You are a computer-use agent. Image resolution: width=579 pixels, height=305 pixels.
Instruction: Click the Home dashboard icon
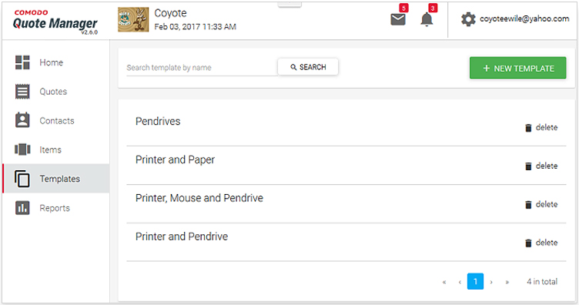coord(22,62)
